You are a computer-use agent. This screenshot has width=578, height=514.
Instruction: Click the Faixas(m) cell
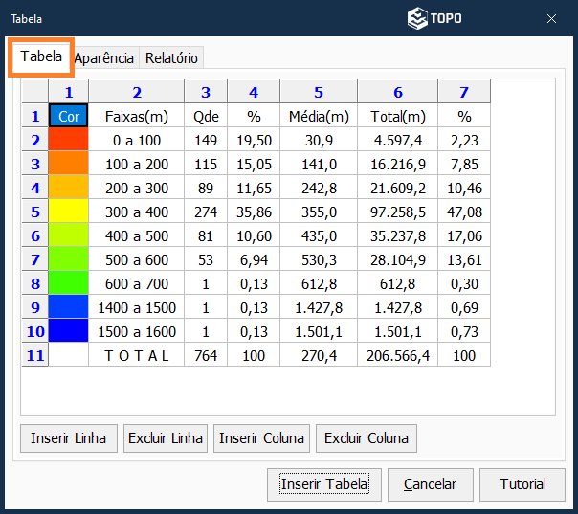(137, 116)
